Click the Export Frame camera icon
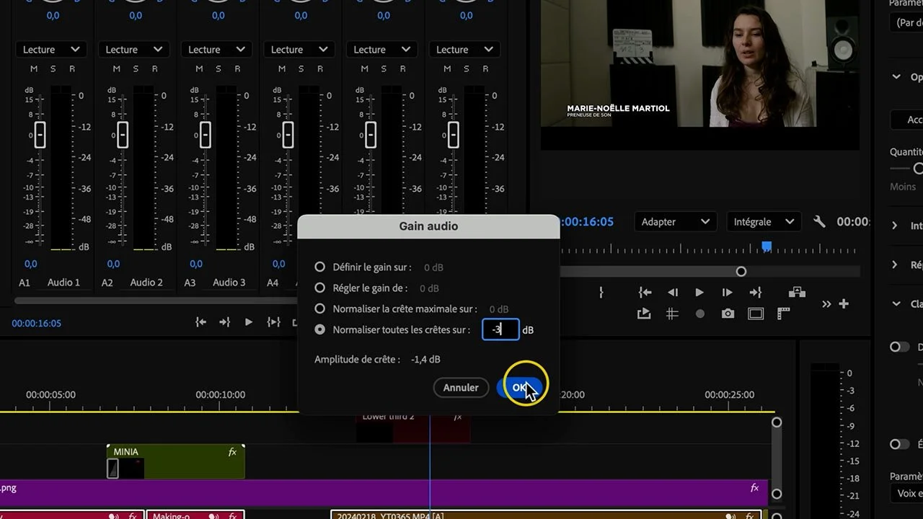923x519 pixels. (728, 314)
